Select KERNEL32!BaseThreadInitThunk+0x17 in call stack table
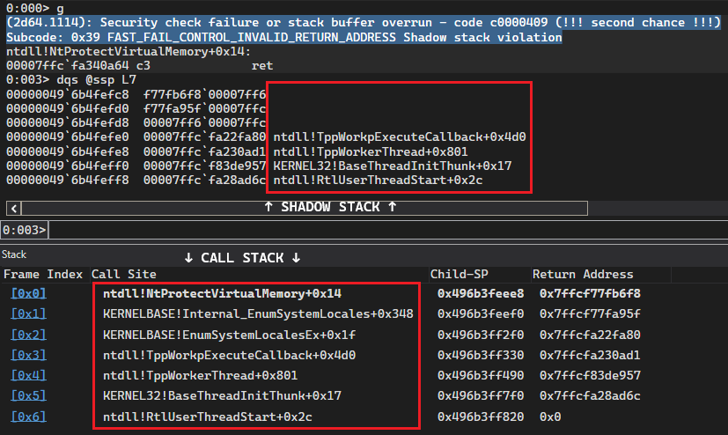Screen dimensions: 728x435 (222, 395)
